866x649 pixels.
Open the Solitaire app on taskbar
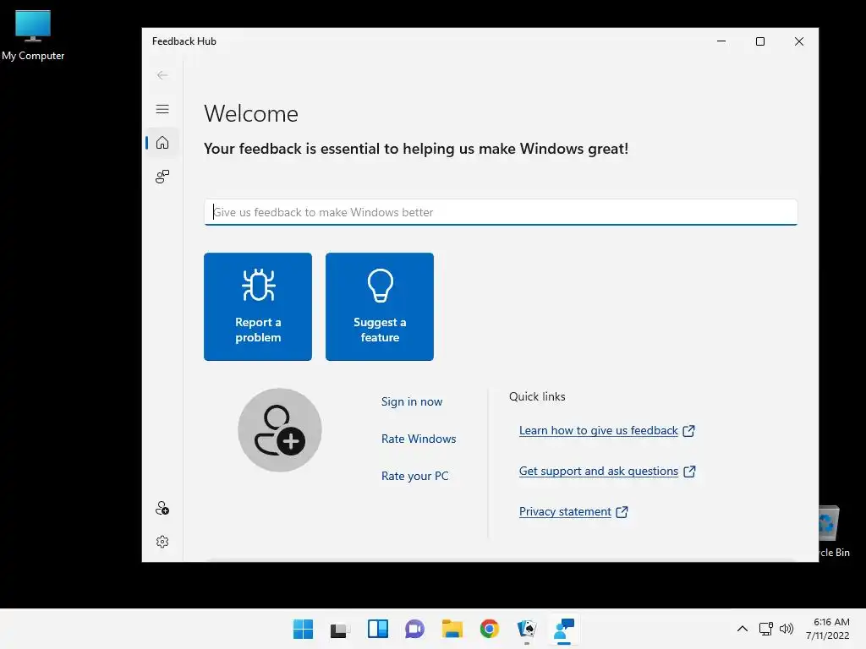527,629
